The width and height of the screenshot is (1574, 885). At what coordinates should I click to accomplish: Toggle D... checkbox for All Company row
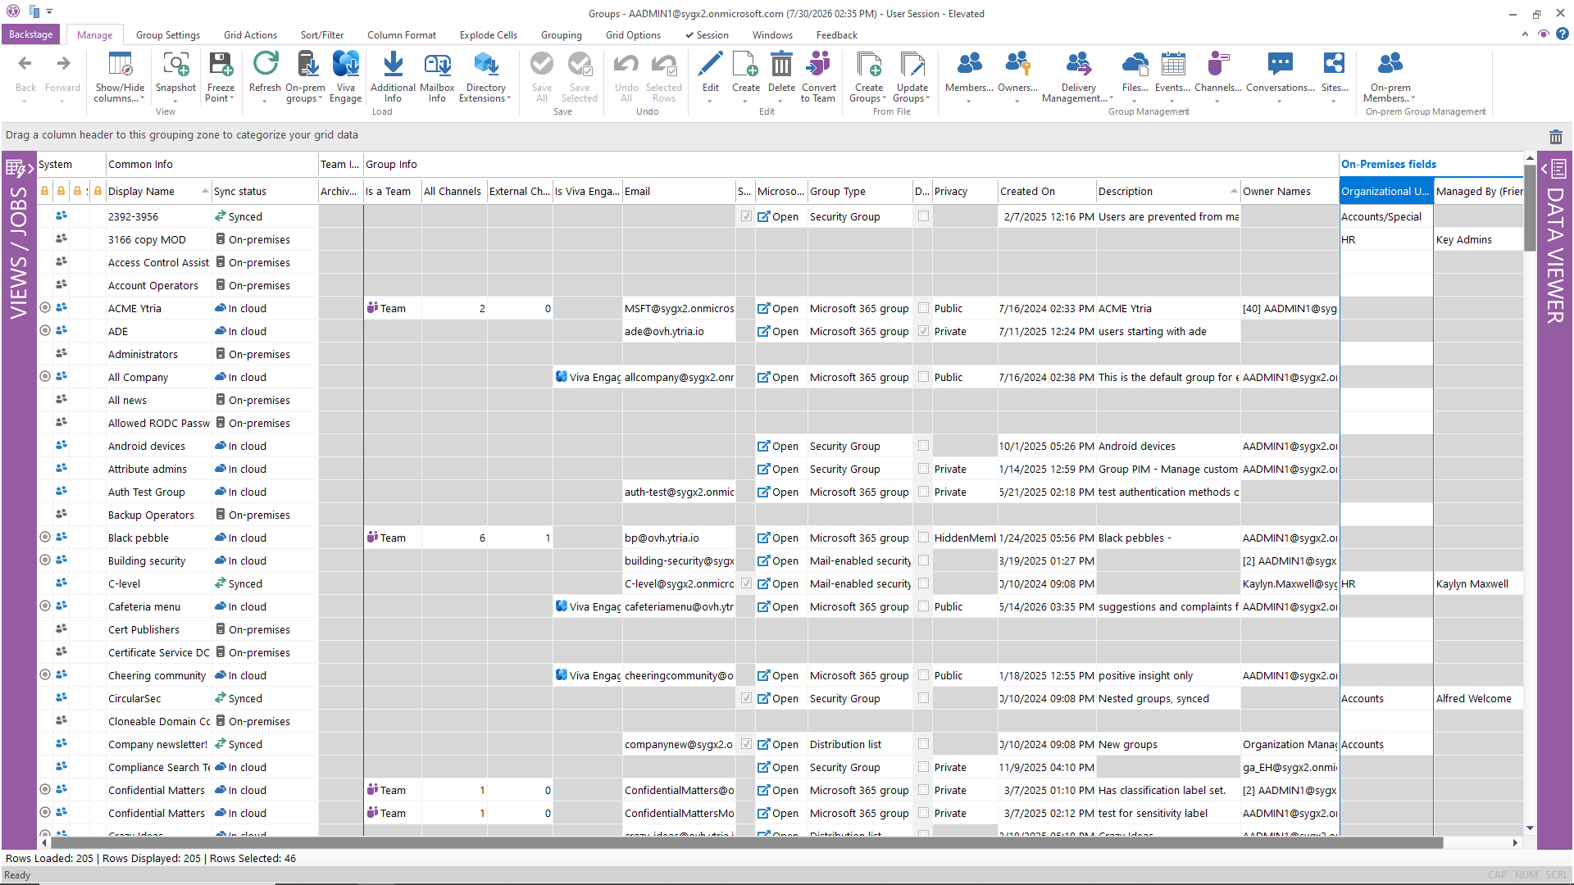(924, 377)
